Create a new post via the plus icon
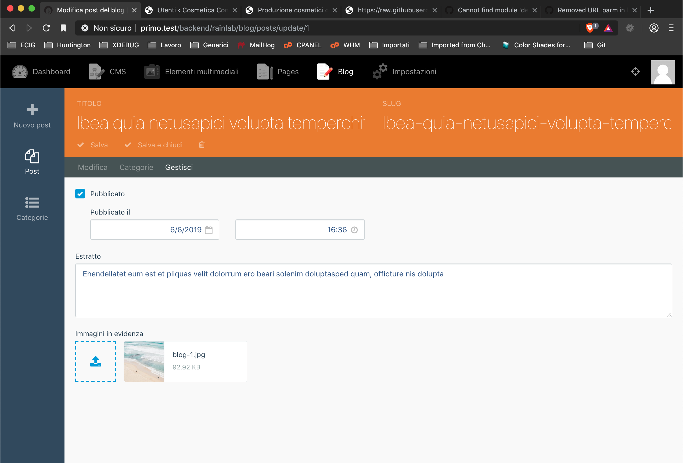The image size is (683, 463). (x=32, y=109)
